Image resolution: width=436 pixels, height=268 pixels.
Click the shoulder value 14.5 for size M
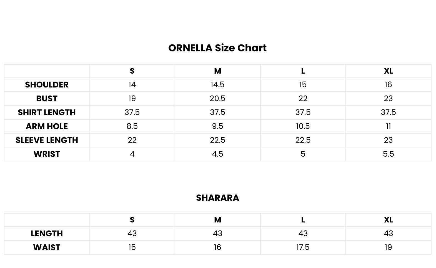tap(217, 85)
